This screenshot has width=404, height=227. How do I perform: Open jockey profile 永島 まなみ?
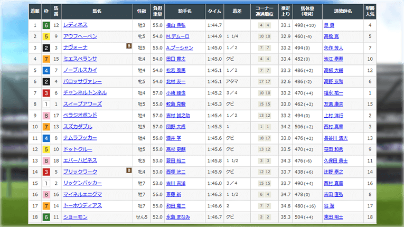178,217
